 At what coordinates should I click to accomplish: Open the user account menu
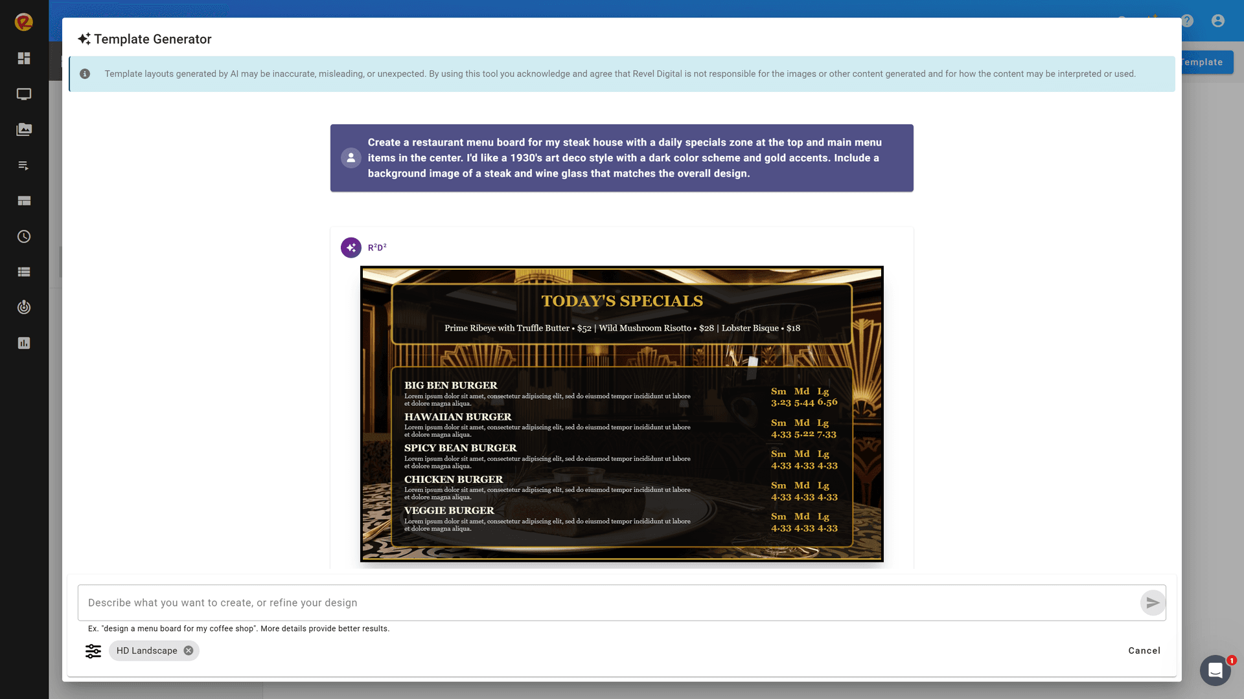pos(1218,21)
